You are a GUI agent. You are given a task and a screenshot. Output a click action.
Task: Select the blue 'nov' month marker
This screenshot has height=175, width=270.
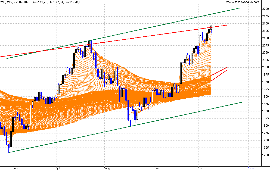pyautogui.click(x=251, y=168)
